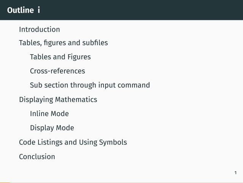Click the unfilled portion of bottom progress bar
This screenshot has width=243, height=183.
pyautogui.click(x=126, y=182)
